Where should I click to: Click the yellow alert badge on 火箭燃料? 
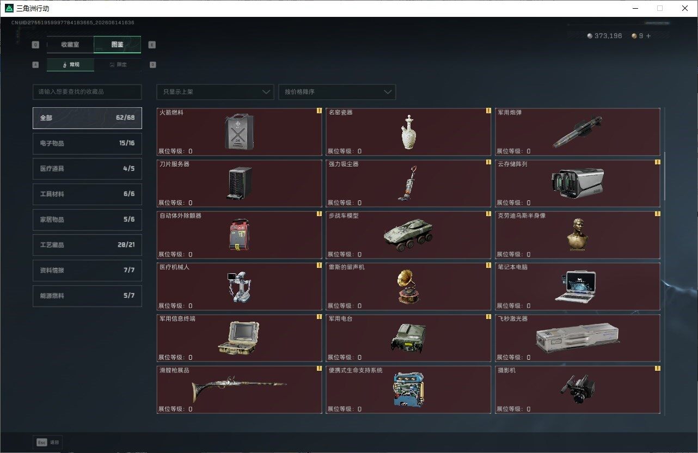[x=319, y=111]
